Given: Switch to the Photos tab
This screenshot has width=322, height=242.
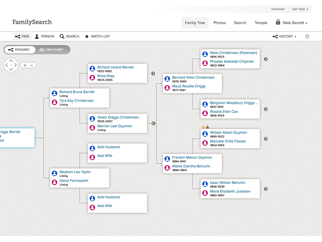Looking at the screenshot, I should point(219,23).
